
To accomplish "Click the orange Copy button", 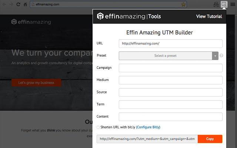I will [x=210, y=139].
